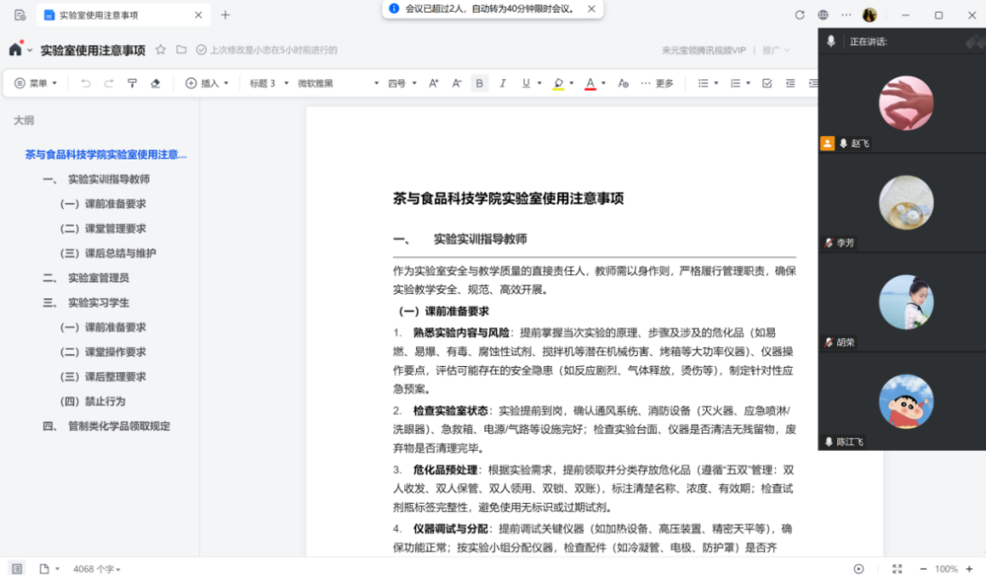Click the move-to-folder icon beside title
The image size is (986, 576).
tap(181, 50)
